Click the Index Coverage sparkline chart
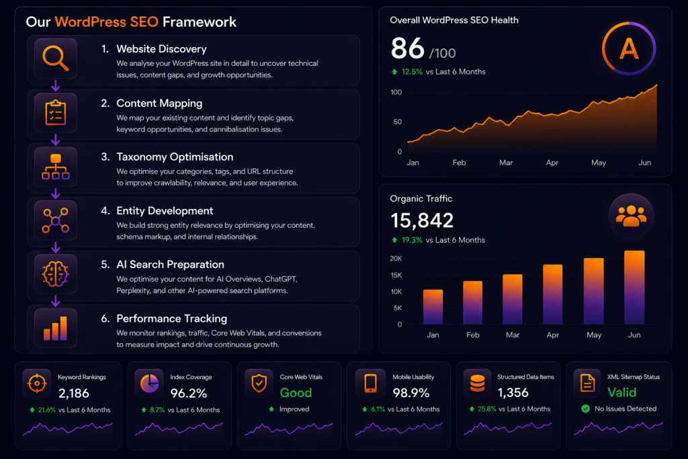 coord(179,428)
